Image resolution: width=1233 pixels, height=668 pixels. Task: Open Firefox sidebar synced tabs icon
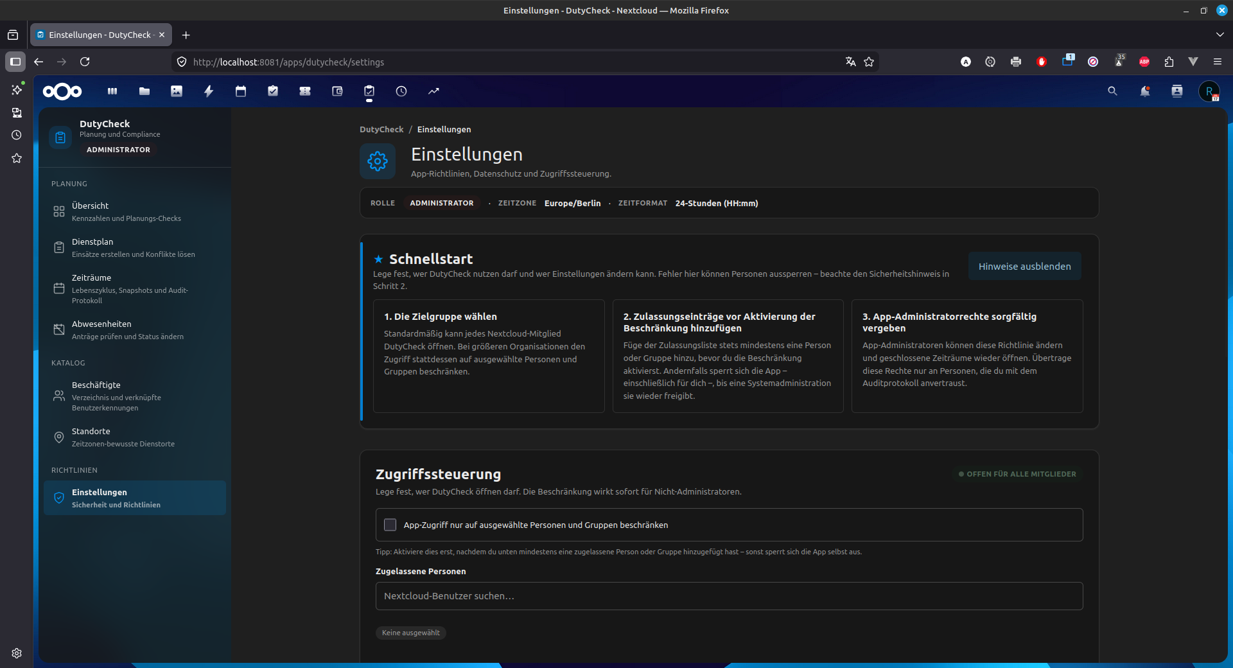(17, 112)
